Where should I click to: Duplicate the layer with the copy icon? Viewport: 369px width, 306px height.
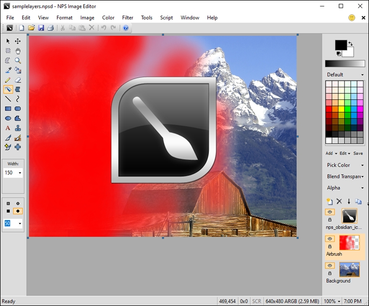[359, 201]
